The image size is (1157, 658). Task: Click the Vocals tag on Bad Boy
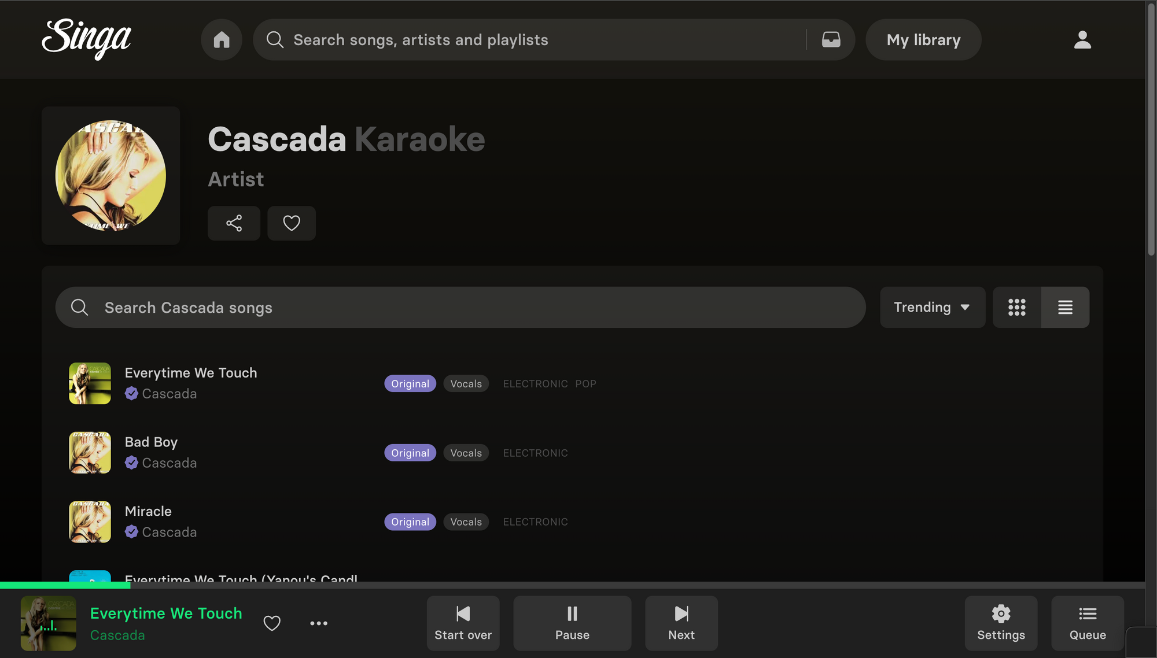466,453
